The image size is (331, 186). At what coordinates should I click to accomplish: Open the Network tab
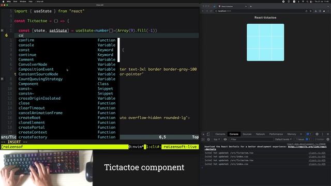260,134
